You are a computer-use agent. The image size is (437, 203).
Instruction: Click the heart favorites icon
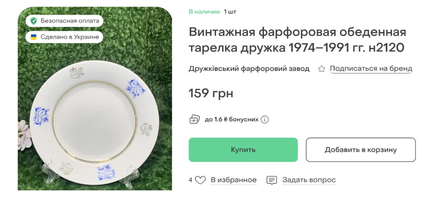(x=200, y=180)
